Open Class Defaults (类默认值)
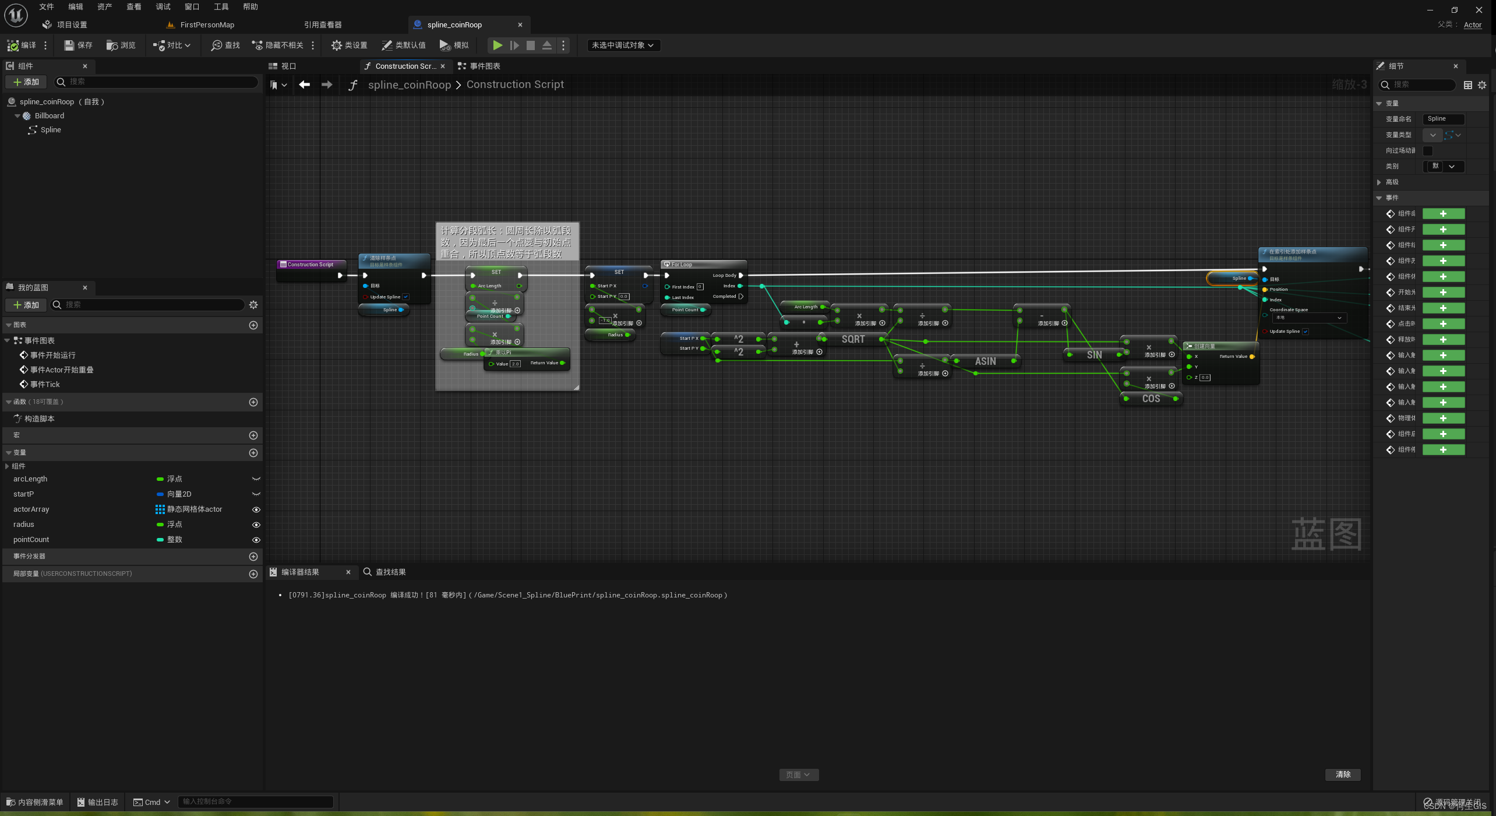Image resolution: width=1496 pixels, height=816 pixels. tap(403, 45)
